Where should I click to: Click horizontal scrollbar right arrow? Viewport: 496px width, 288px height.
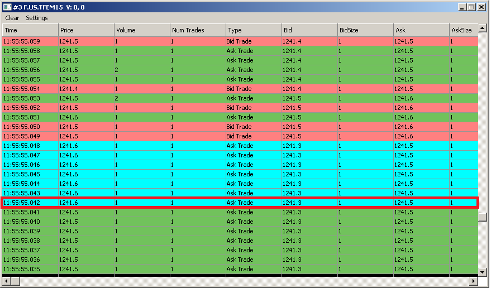(474, 281)
